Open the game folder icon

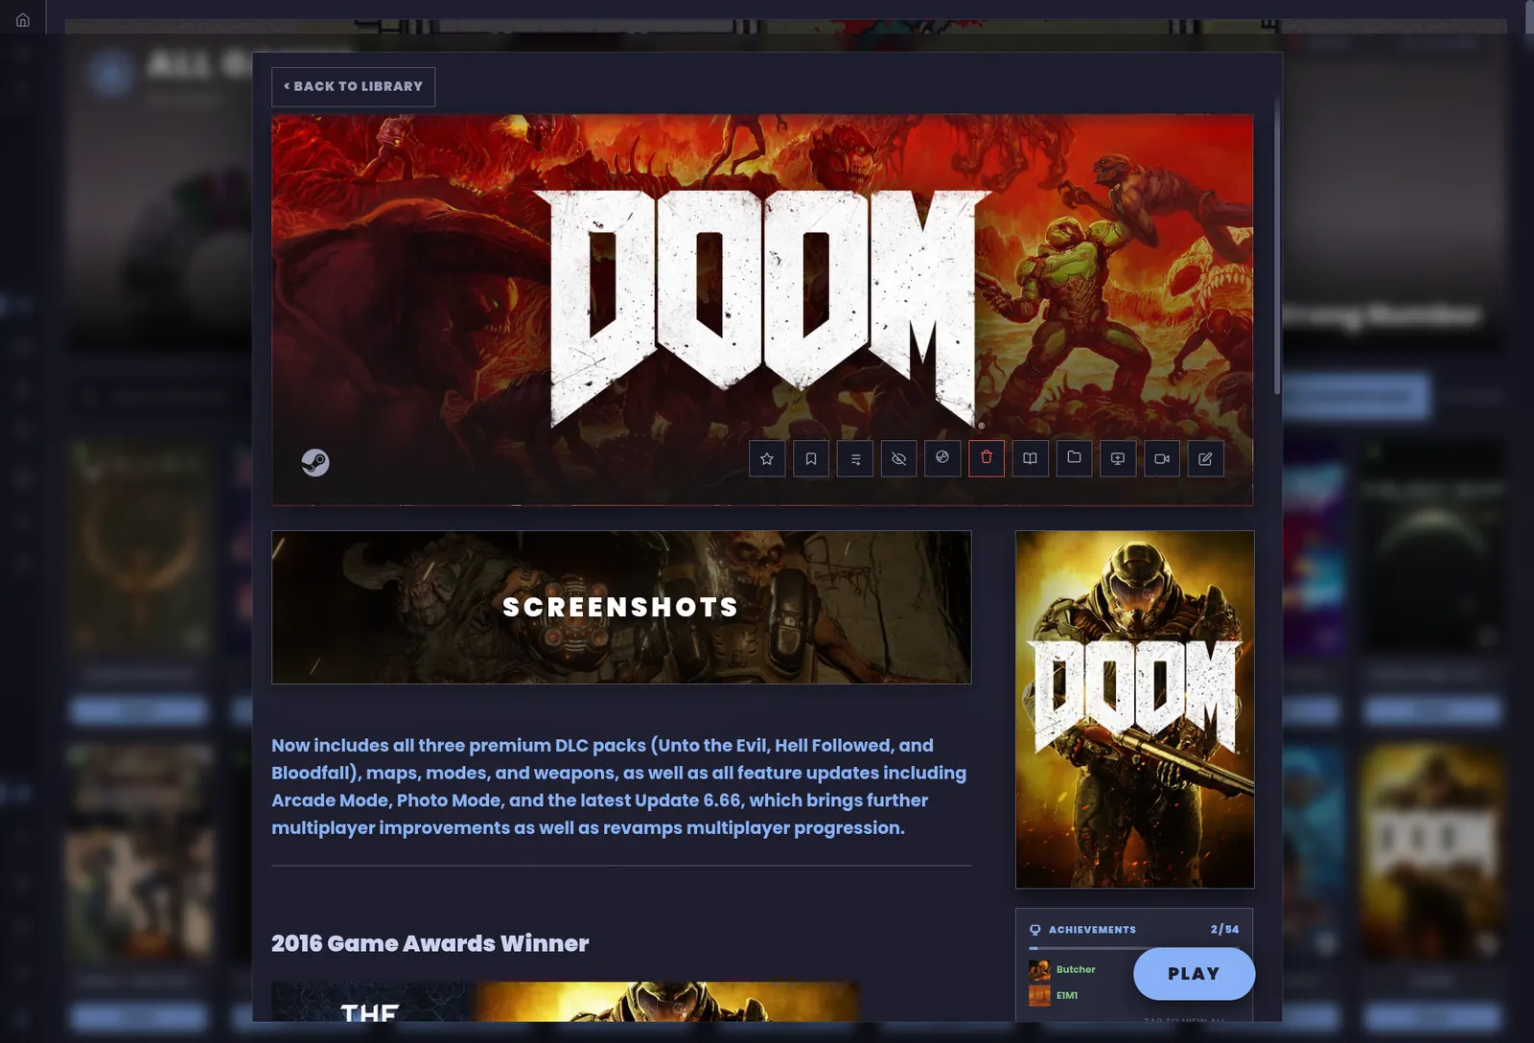[x=1074, y=458]
